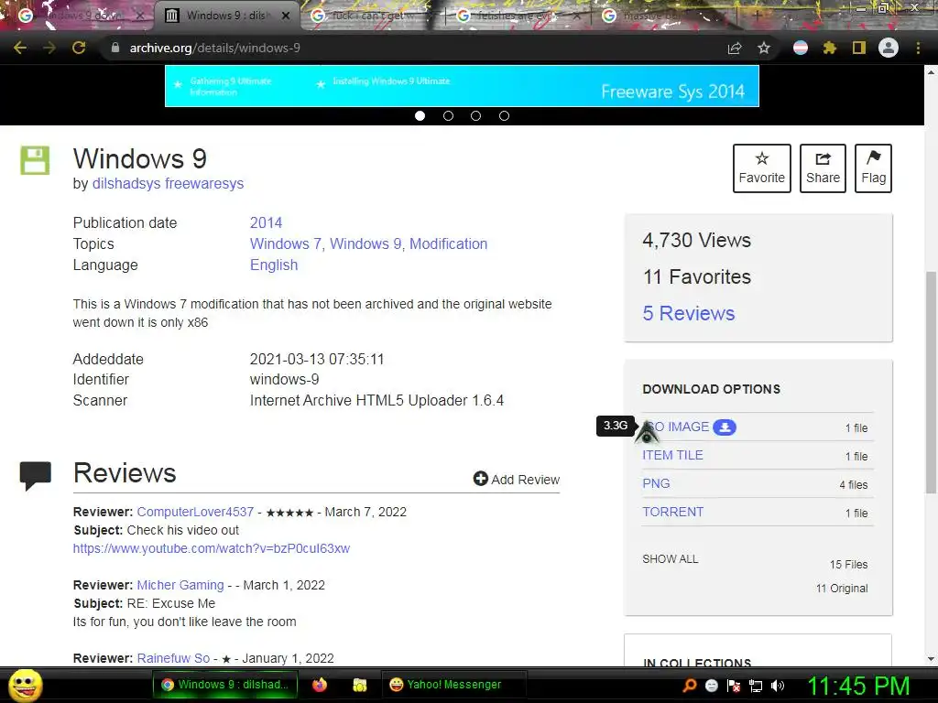Viewport: 938px width, 703px height.
Task: Click the padlock site info icon
Action: pyautogui.click(x=115, y=48)
